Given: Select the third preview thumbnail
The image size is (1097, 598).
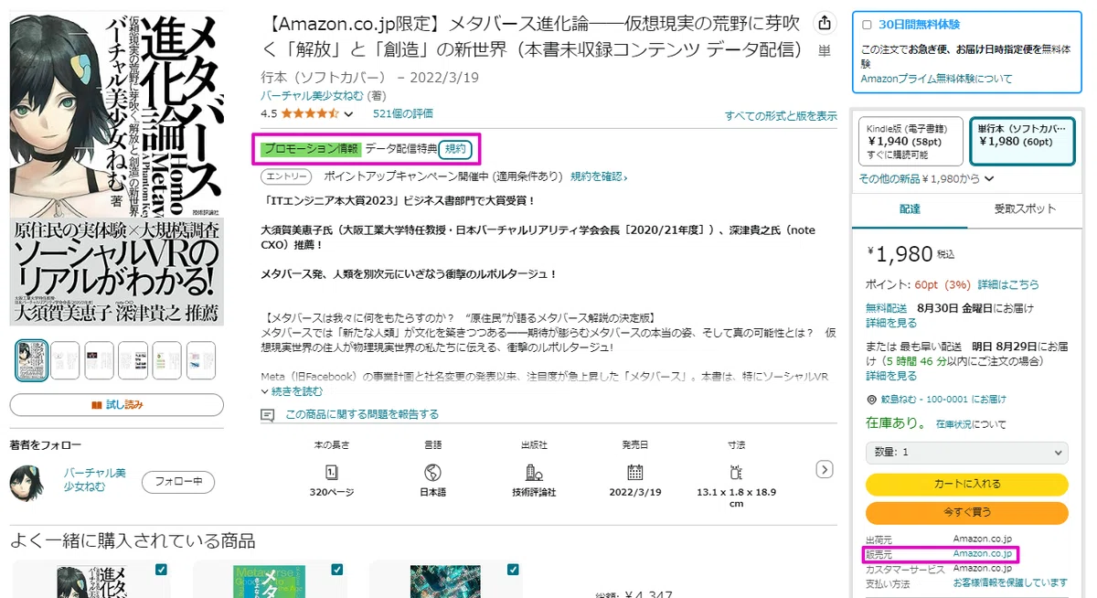Looking at the screenshot, I should pos(99,360).
